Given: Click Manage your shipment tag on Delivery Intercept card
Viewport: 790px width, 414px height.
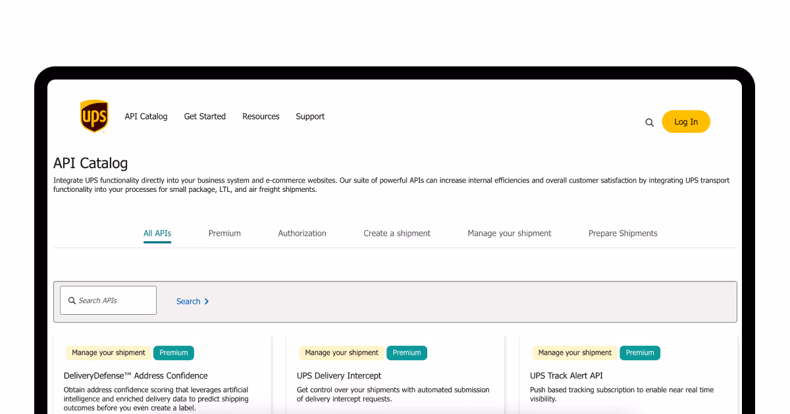Looking at the screenshot, I should coord(342,353).
